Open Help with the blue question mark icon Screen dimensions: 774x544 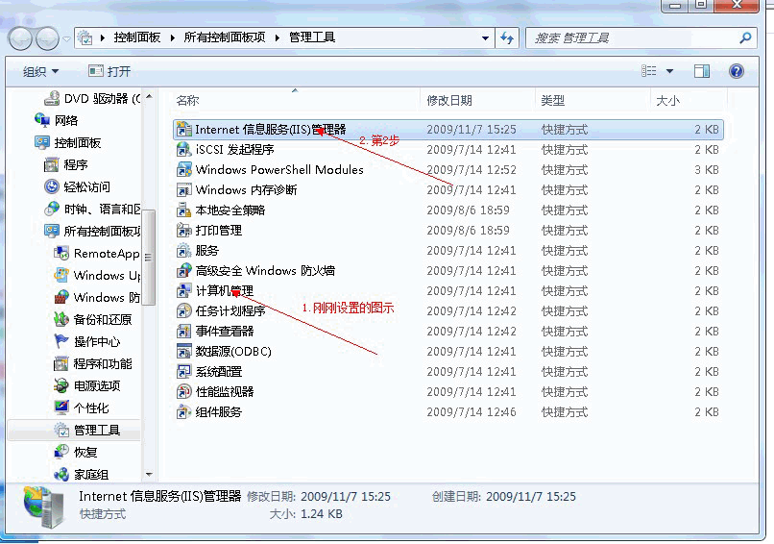tap(736, 72)
